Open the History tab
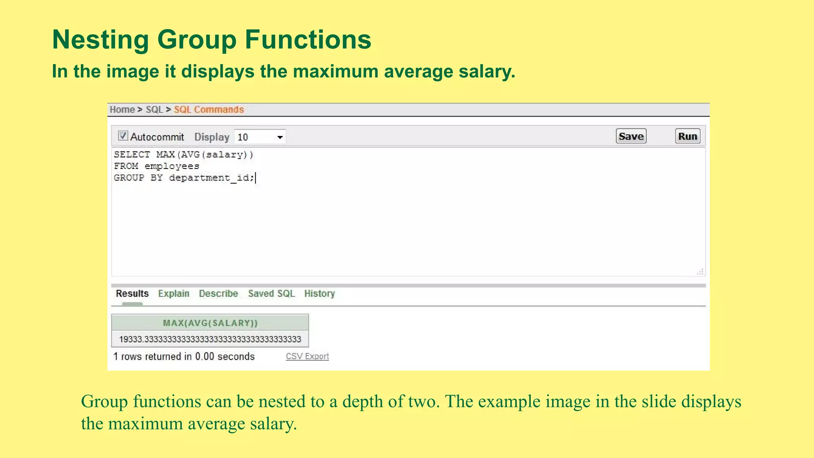Image resolution: width=814 pixels, height=458 pixels. 320,294
